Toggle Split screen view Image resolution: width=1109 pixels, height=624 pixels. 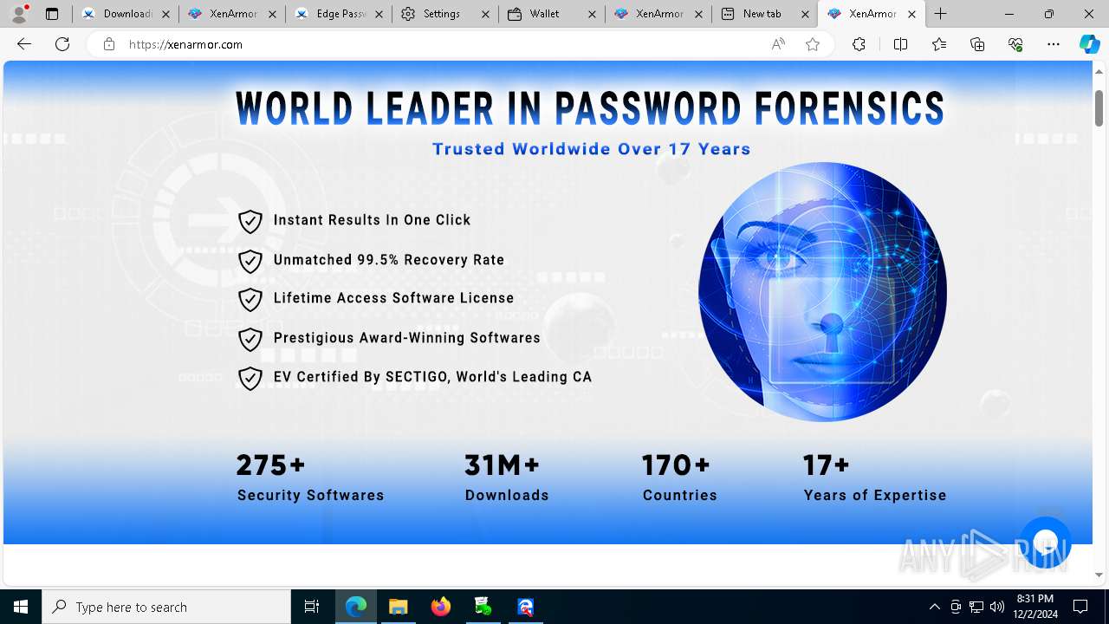pos(900,44)
